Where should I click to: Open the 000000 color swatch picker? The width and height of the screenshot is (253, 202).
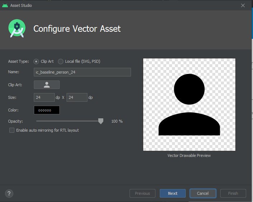[47, 110]
